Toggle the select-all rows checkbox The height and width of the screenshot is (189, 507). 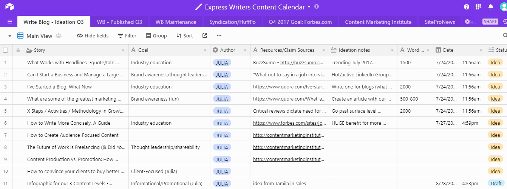[6, 50]
